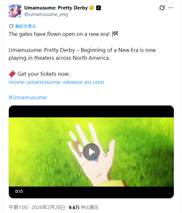Click the black bar above the video

pos(91,111)
